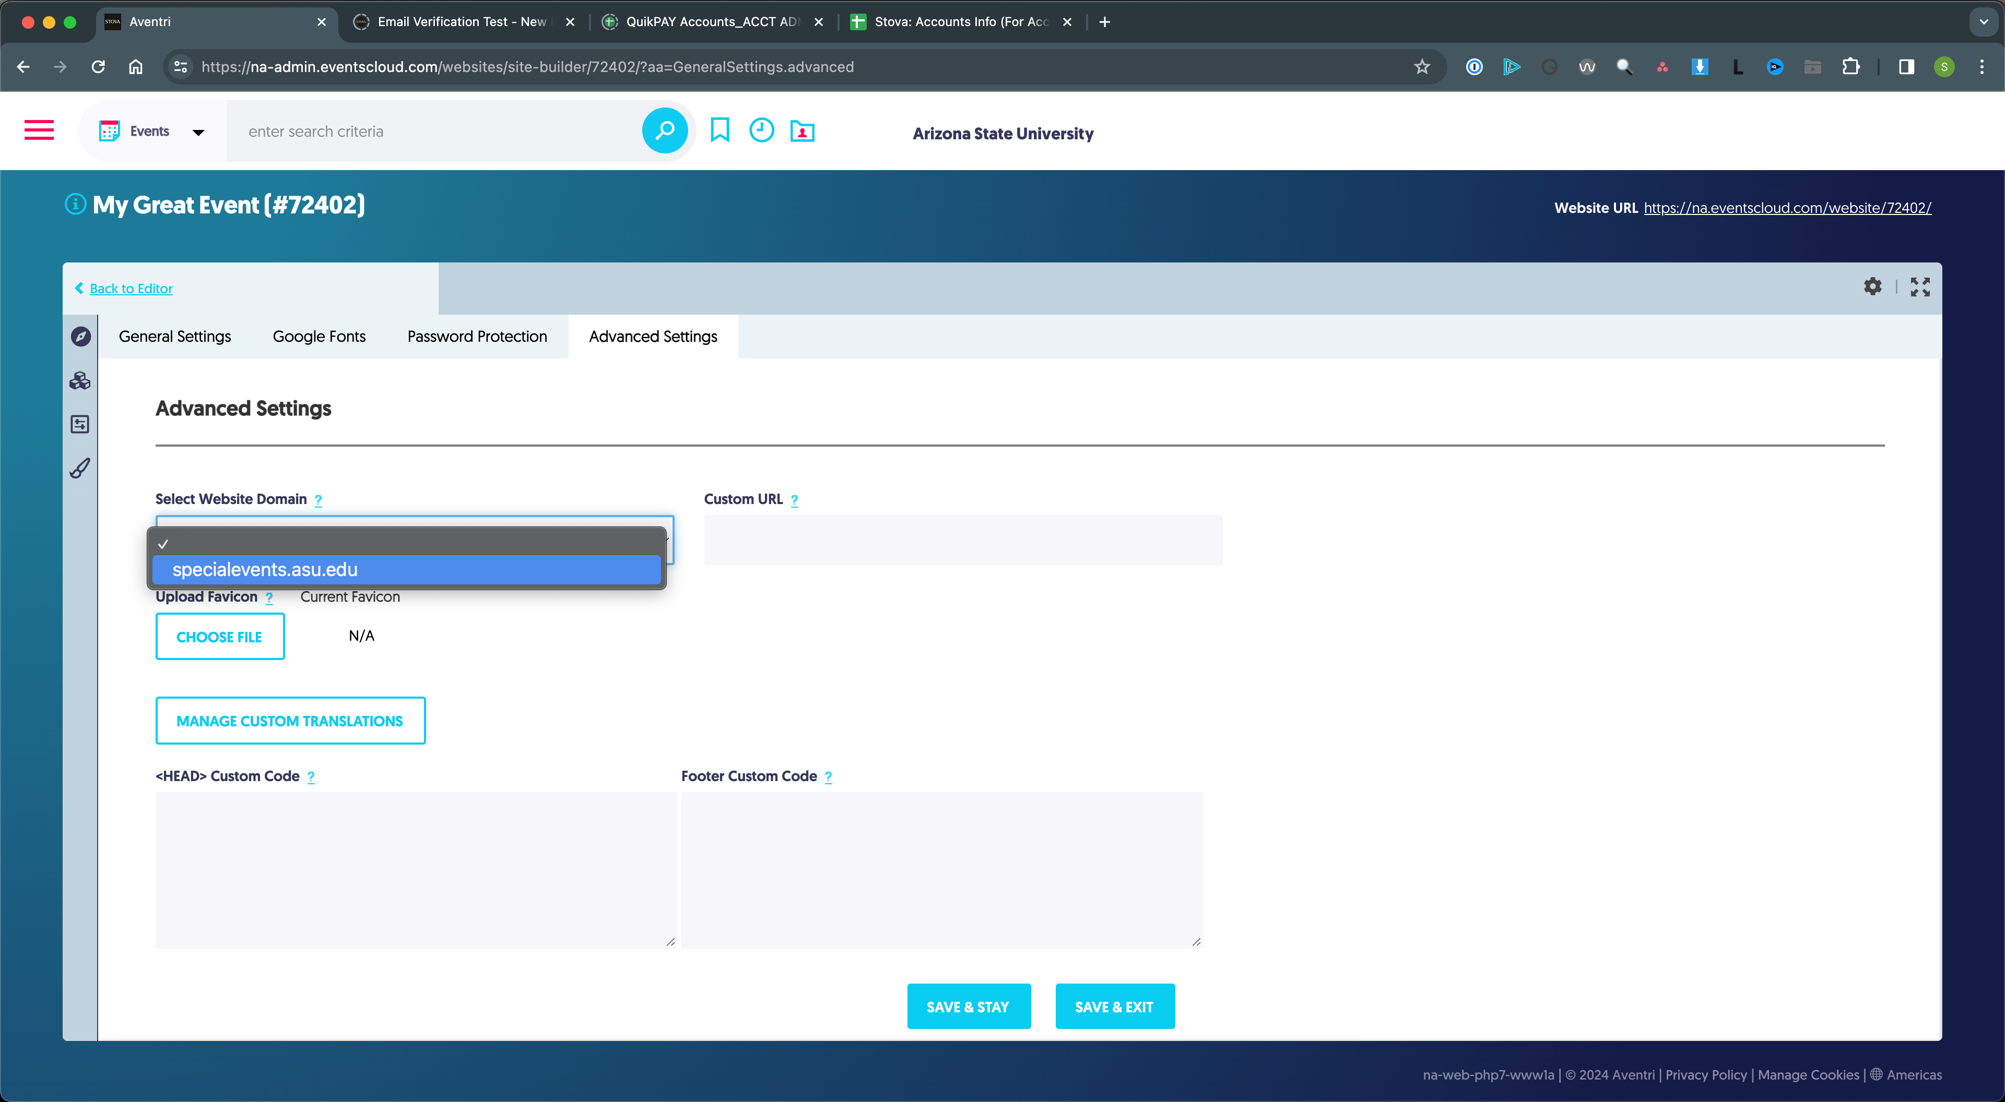The height and width of the screenshot is (1102, 2005).
Task: Select the blank checked domain option
Action: coord(406,544)
